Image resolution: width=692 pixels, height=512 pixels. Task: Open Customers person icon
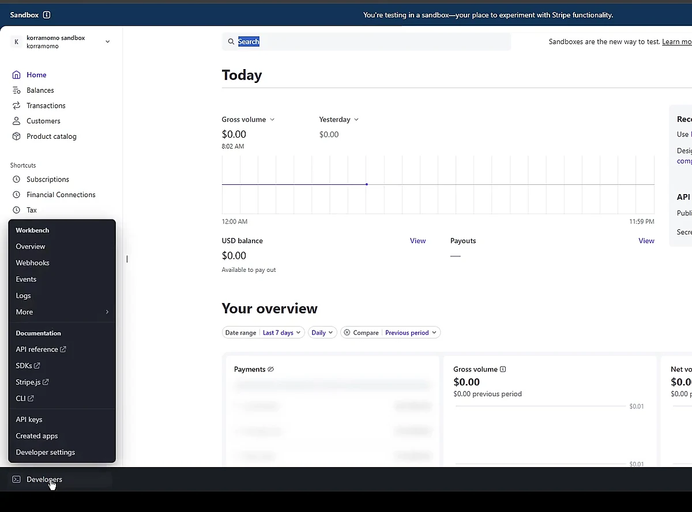point(17,121)
